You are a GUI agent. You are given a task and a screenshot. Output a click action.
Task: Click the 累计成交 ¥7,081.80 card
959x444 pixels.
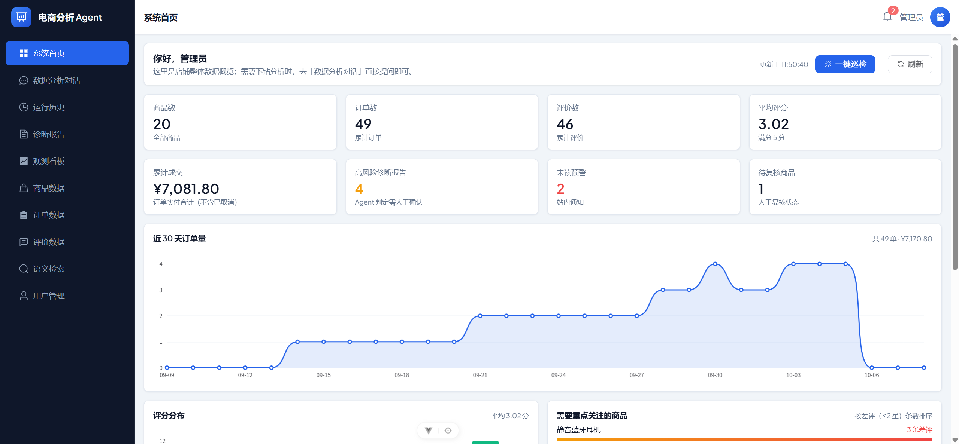pos(240,187)
